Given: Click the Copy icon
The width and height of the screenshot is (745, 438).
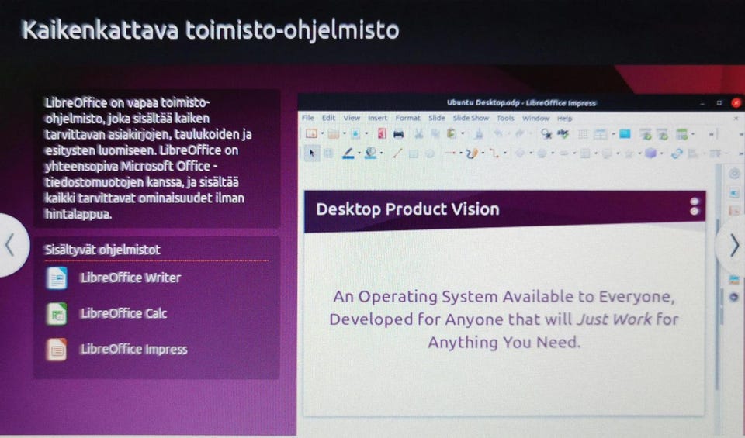Looking at the screenshot, I should coord(435,134).
